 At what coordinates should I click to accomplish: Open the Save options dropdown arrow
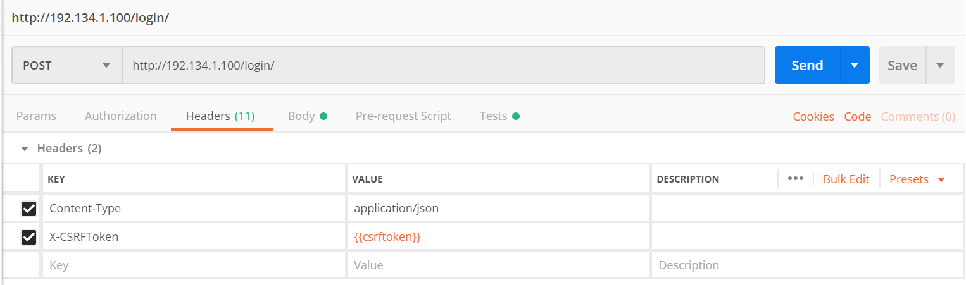click(940, 65)
